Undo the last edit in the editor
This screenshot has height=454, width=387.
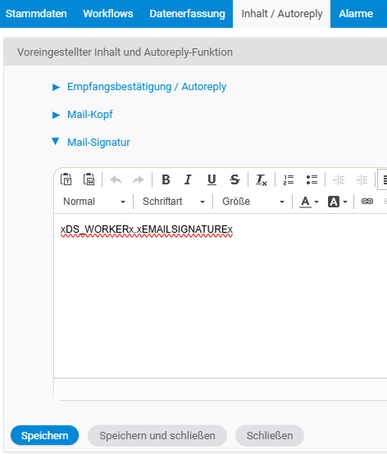116,179
